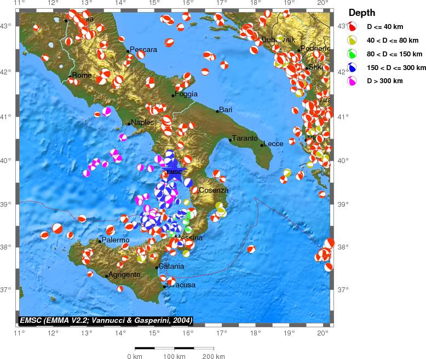Click the Cosenza city label
The height and width of the screenshot is (359, 426).
214,190
